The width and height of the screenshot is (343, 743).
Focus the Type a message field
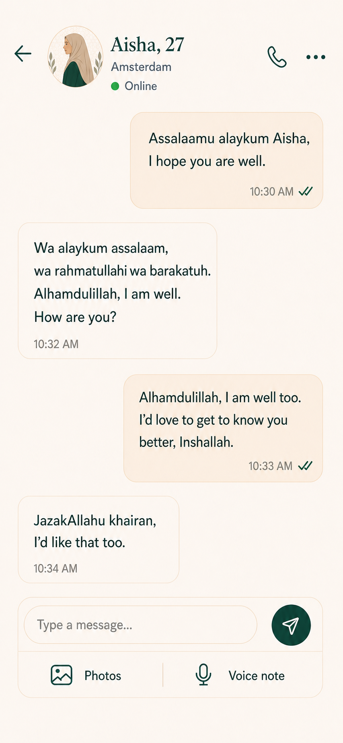tap(141, 625)
